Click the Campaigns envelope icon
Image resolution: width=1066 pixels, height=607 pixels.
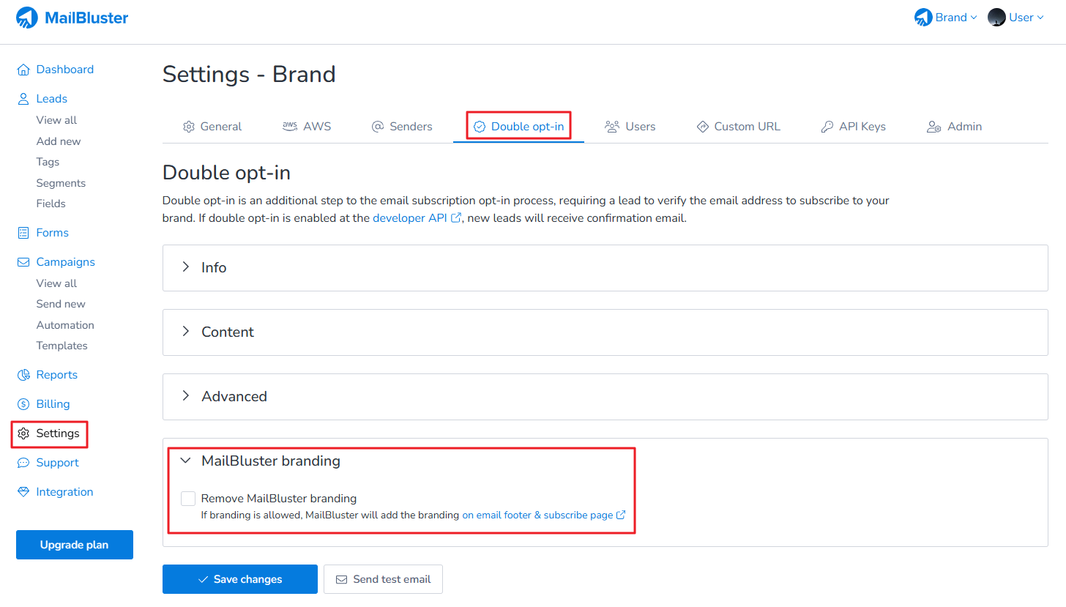(23, 262)
